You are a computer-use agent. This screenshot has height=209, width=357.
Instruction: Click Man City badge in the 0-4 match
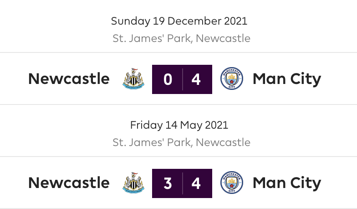click(232, 78)
